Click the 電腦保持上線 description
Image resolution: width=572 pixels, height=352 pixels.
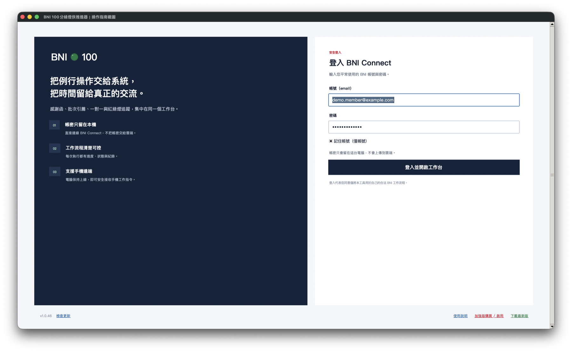tap(100, 180)
